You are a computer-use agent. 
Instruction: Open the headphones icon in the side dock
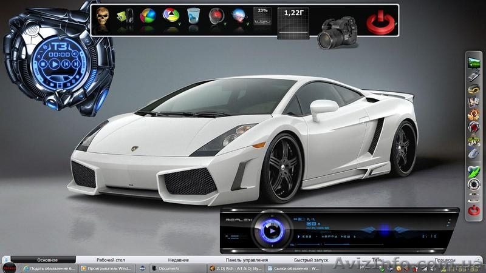(x=474, y=90)
